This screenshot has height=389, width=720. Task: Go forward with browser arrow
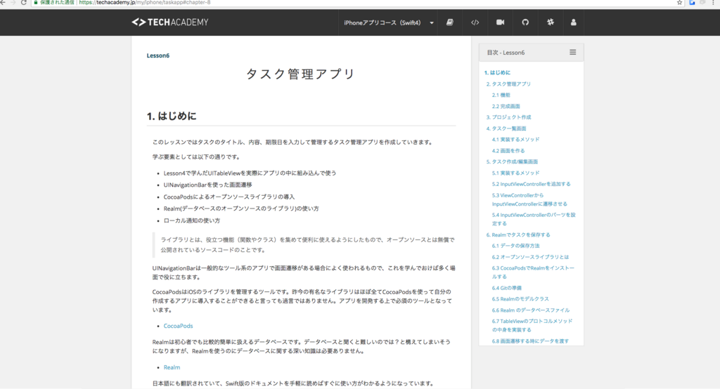click(x=13, y=2)
